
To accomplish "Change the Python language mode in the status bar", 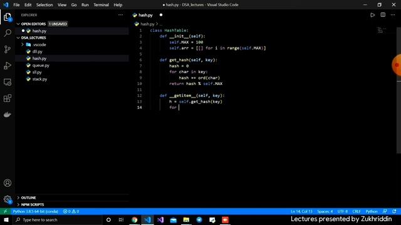I will coord(372,211).
